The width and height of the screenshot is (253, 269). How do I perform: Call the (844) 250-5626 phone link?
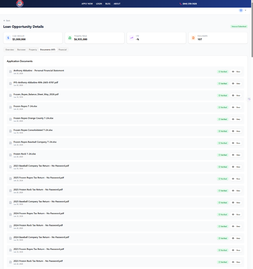[190, 4]
